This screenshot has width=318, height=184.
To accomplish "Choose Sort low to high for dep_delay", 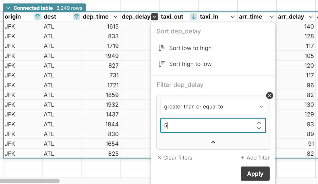I will pos(190,48).
